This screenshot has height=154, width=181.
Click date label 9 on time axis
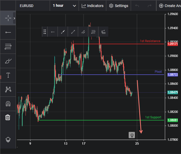(30, 144)
